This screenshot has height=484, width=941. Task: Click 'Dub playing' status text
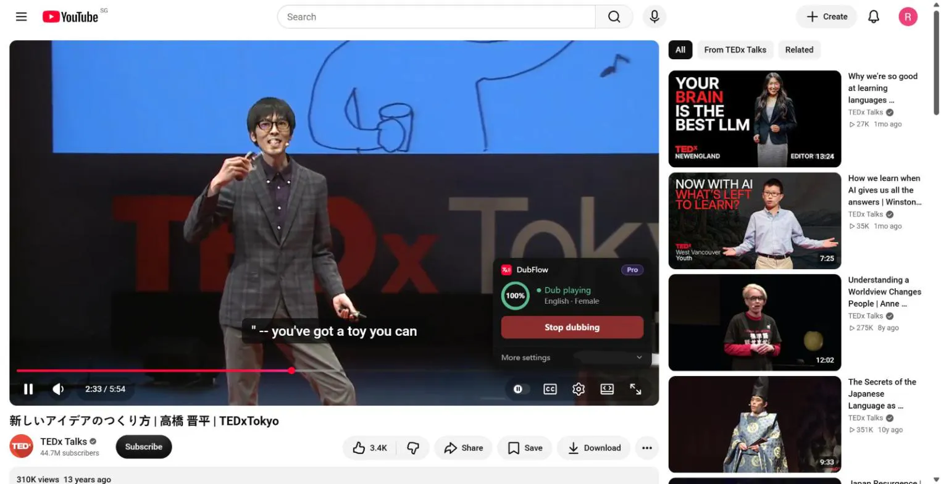coord(567,290)
